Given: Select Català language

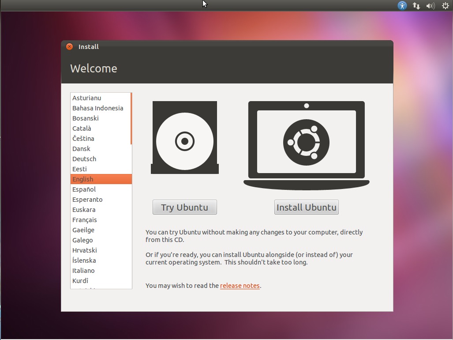Looking at the screenshot, I should tap(101, 128).
